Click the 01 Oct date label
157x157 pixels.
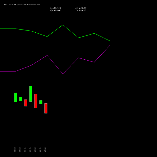click(x=15, y=149)
